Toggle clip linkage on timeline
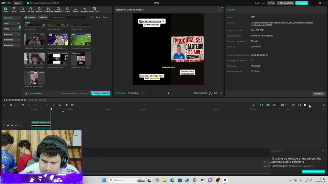The width and height of the screenshot is (328, 184). [274, 105]
